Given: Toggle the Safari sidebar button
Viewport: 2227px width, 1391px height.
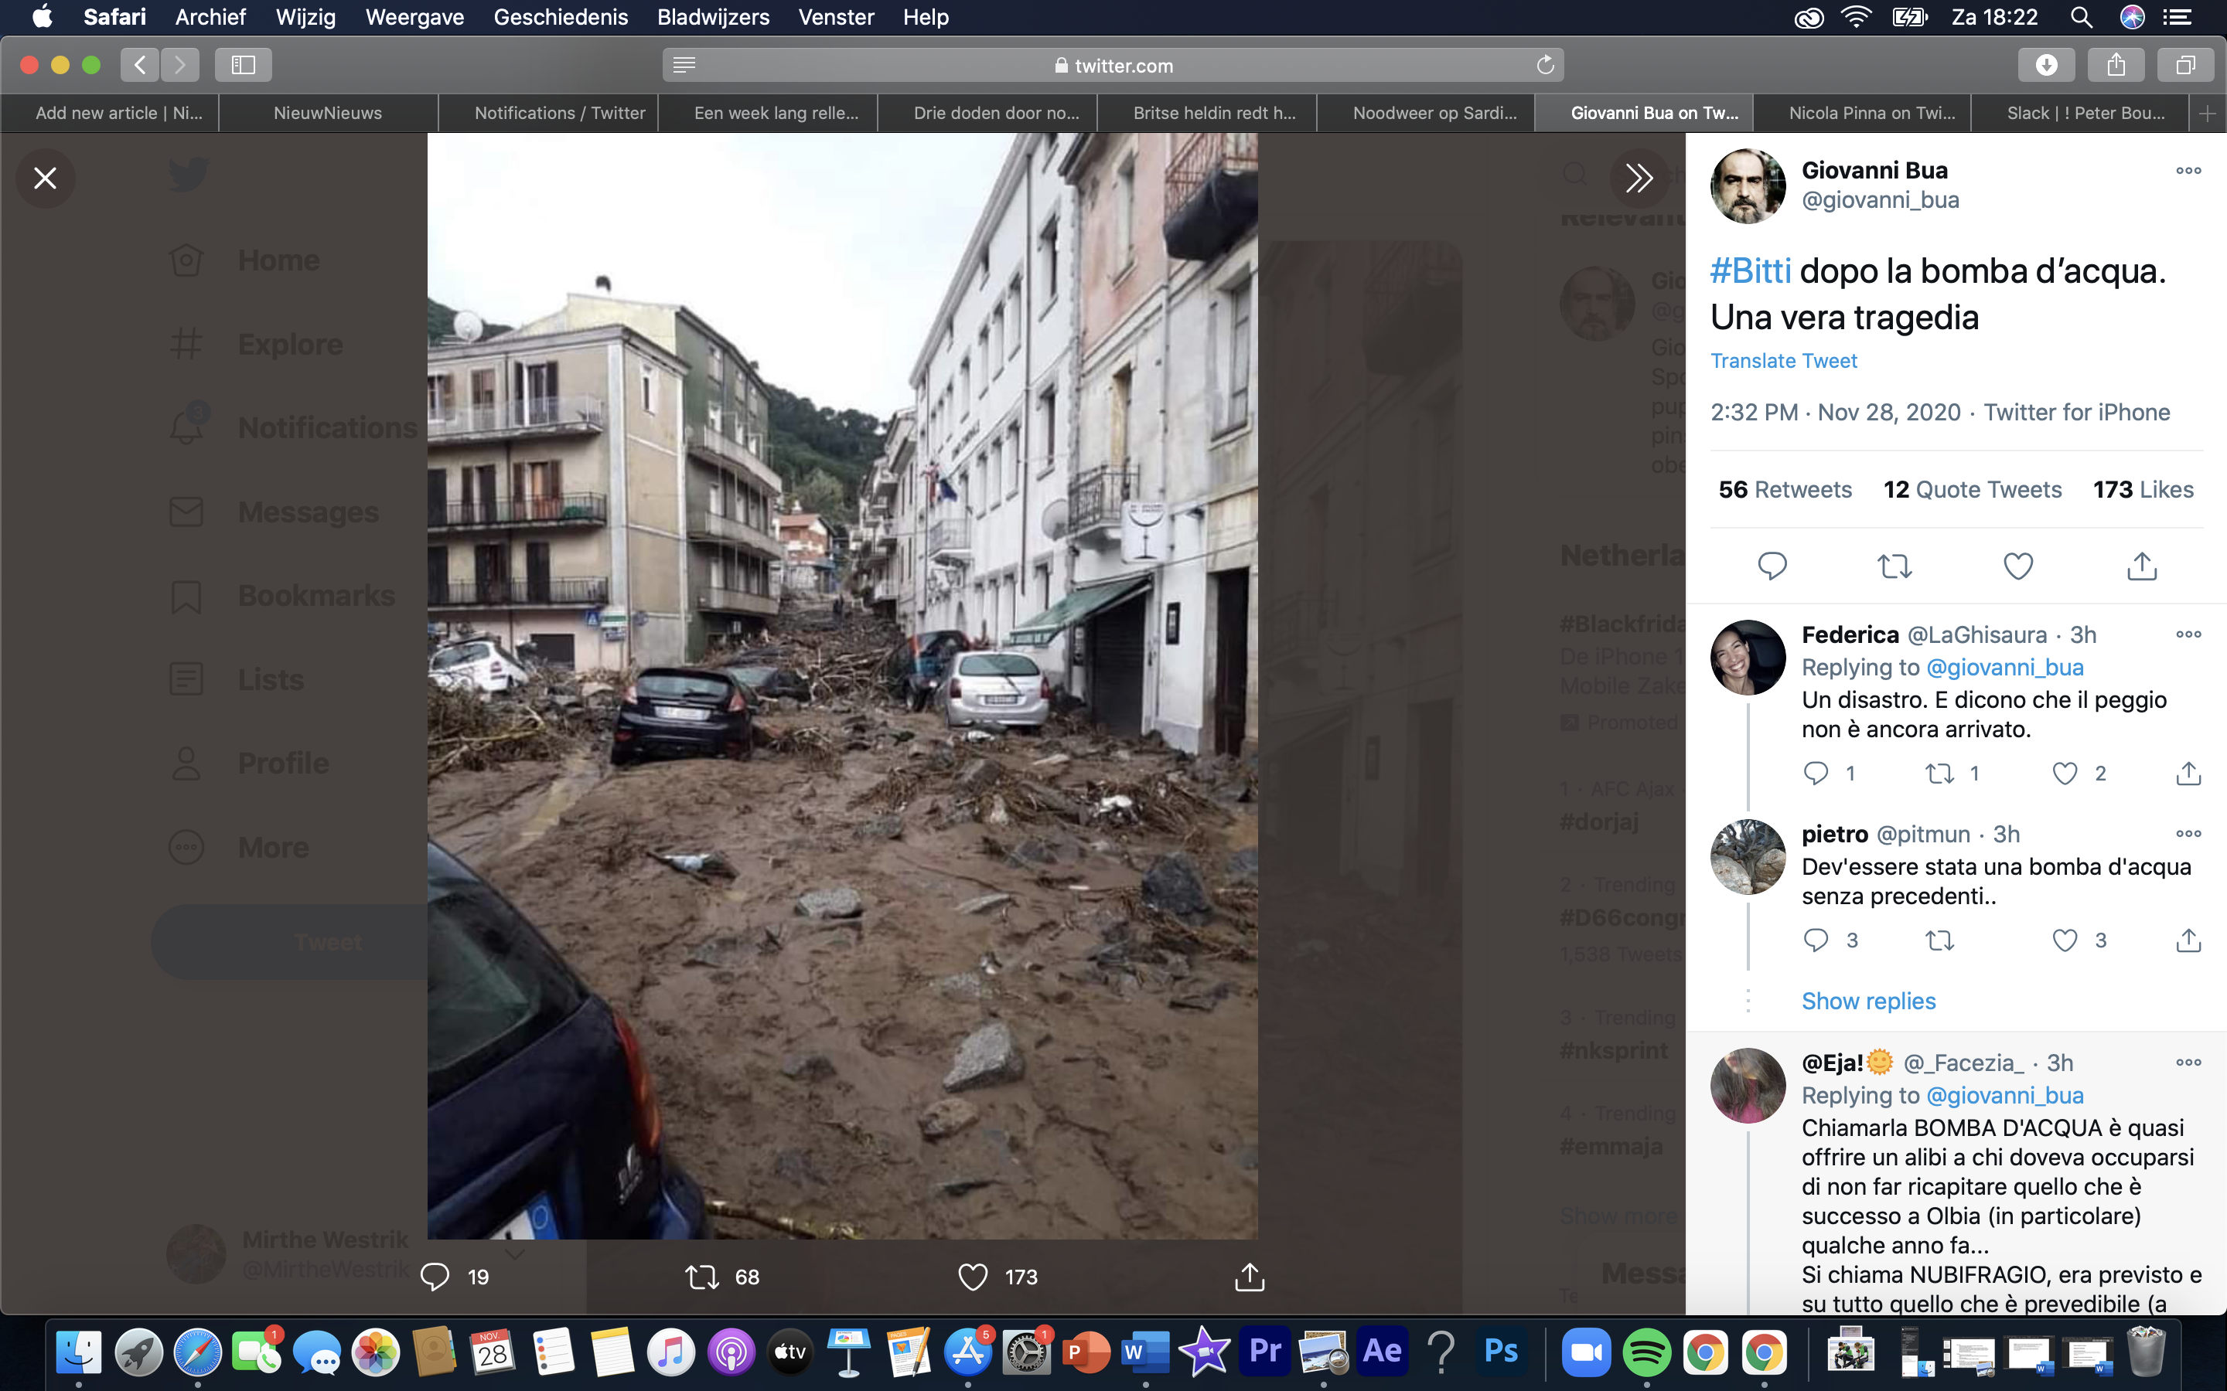Looking at the screenshot, I should (243, 66).
